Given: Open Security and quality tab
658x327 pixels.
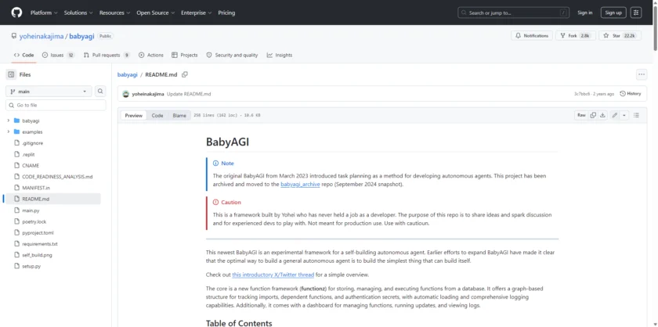Looking at the screenshot, I should pos(232,55).
